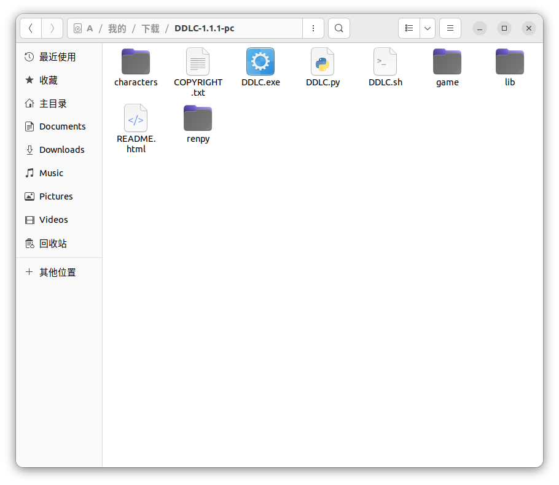Go back to previous folder

pos(31,28)
